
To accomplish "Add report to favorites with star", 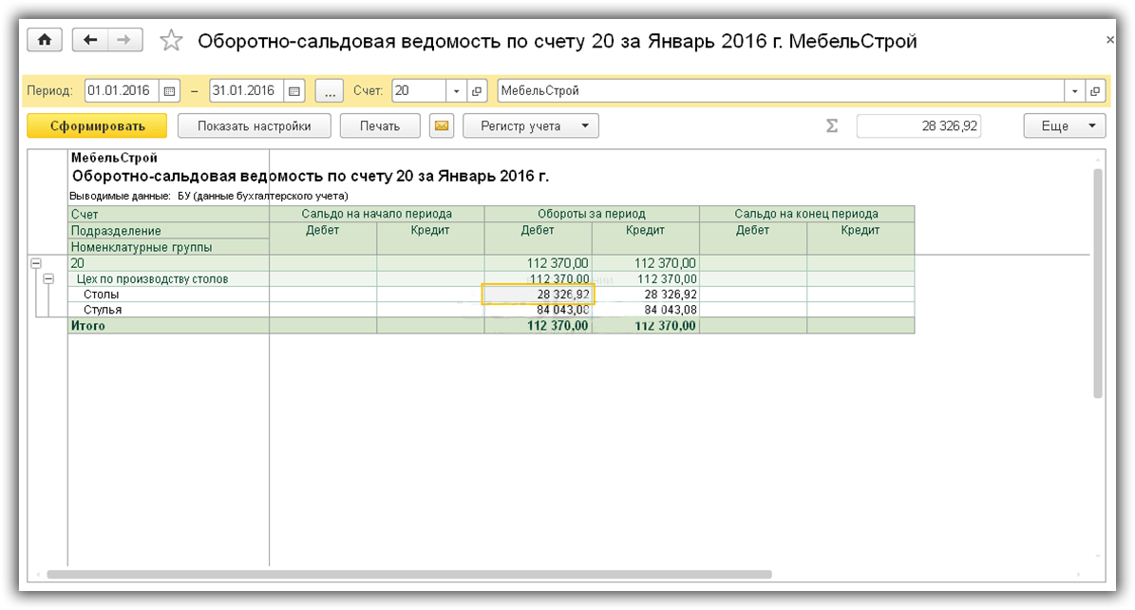I will point(171,41).
